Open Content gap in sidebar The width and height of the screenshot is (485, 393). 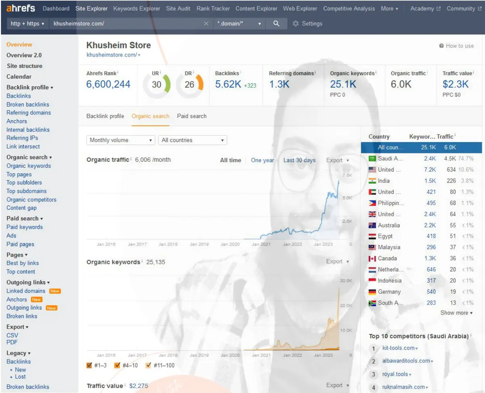21,208
